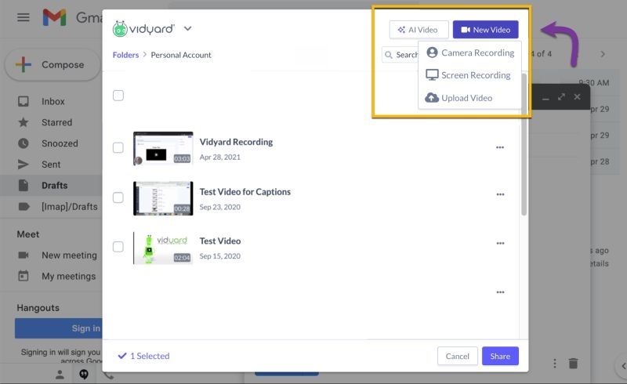Image resolution: width=627 pixels, height=384 pixels.
Task: Click the Share button
Action: 500,356
